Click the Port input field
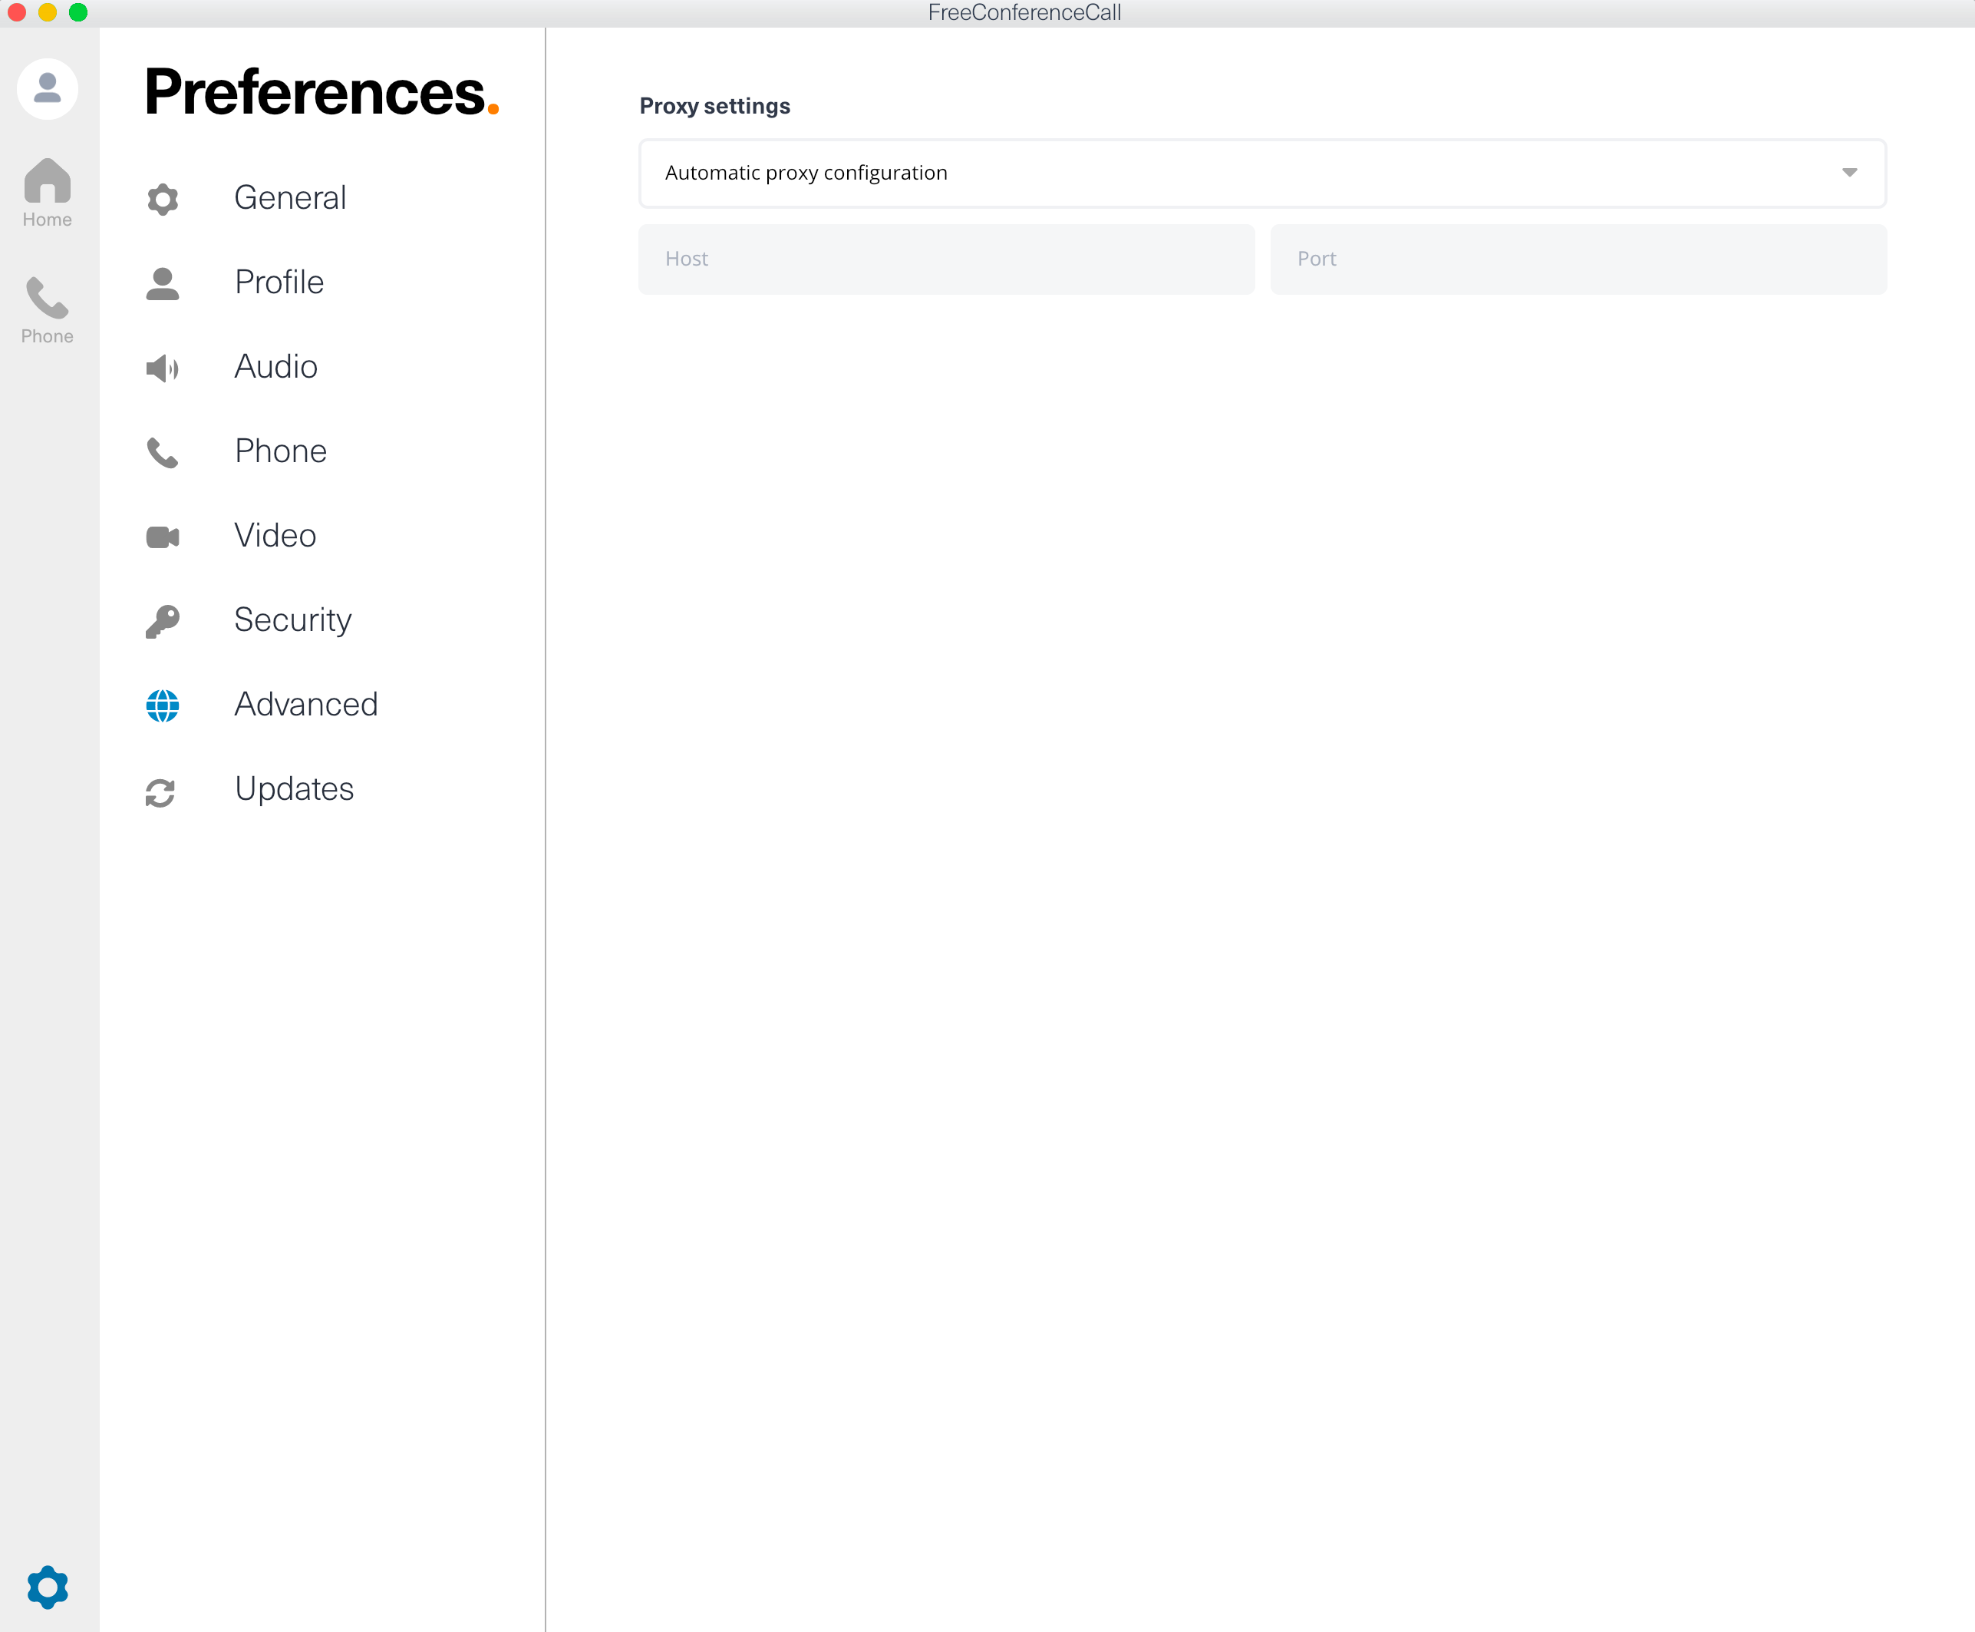The image size is (1975, 1632). tap(1577, 259)
